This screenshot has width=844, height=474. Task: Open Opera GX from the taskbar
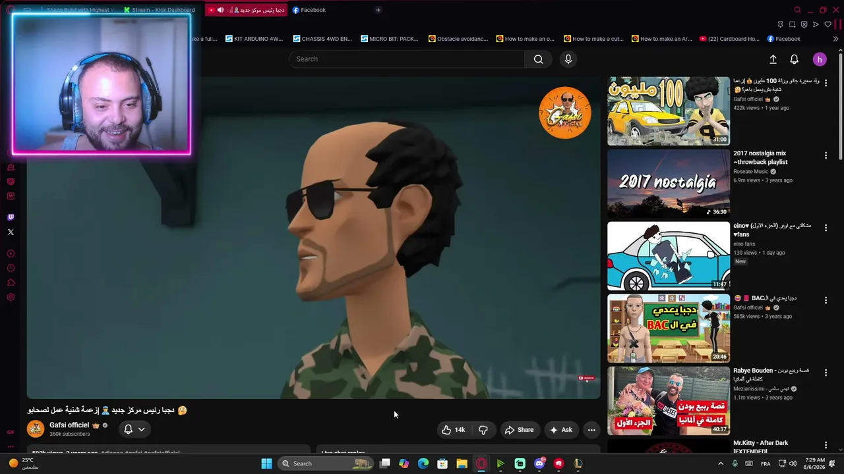coord(481,463)
